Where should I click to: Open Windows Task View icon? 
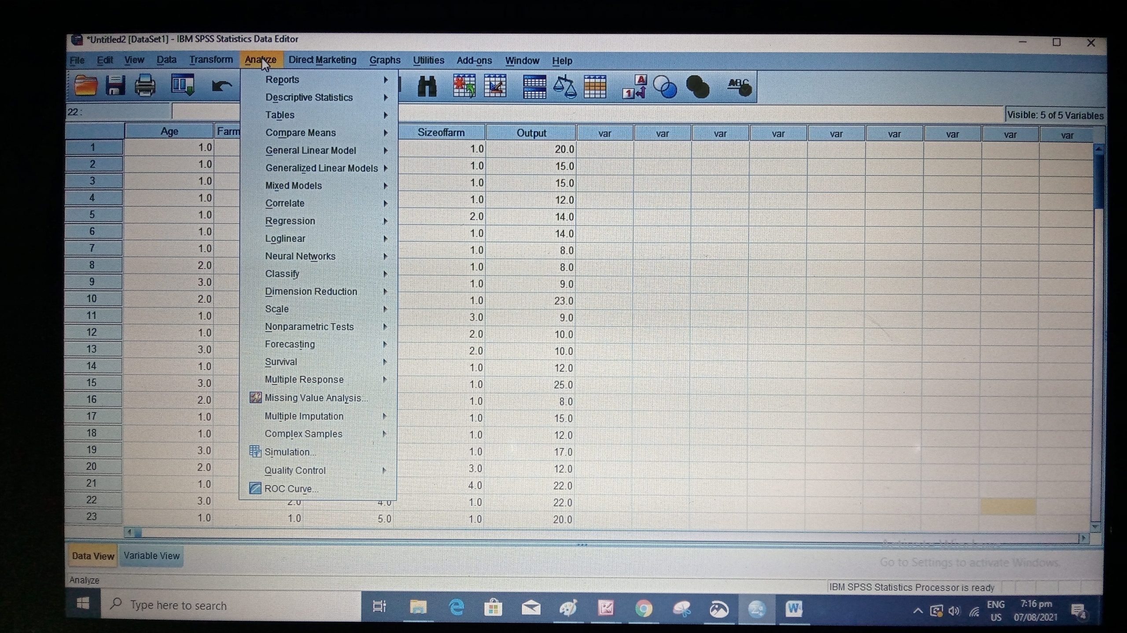379,607
